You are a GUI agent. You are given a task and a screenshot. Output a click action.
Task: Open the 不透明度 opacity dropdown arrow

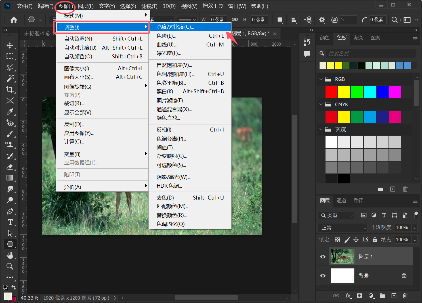click(x=415, y=228)
